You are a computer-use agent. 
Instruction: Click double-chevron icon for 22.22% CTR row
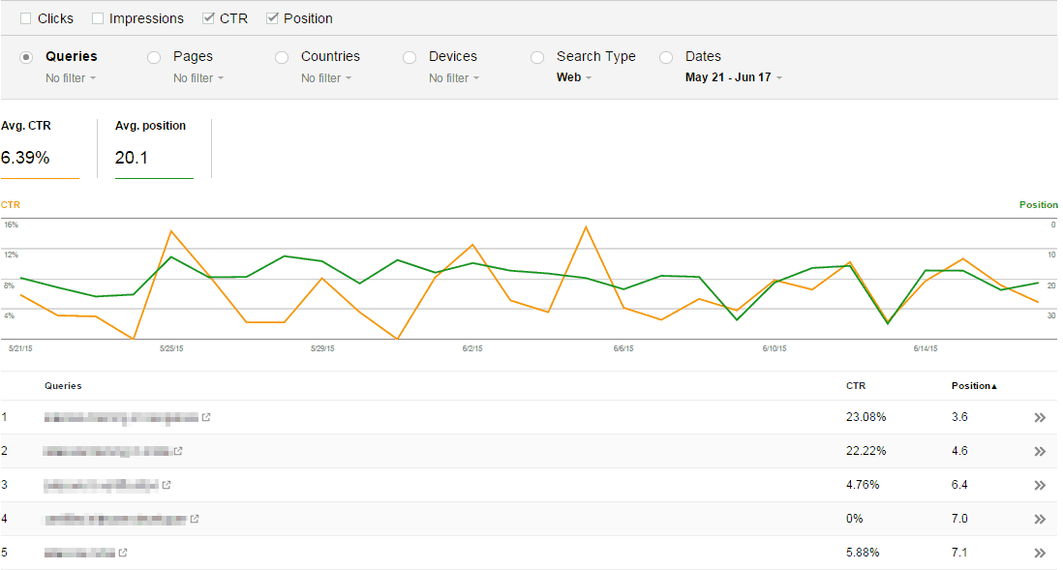1040,452
